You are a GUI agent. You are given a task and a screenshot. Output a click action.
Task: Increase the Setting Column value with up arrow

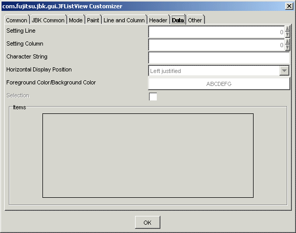[x=287, y=42]
